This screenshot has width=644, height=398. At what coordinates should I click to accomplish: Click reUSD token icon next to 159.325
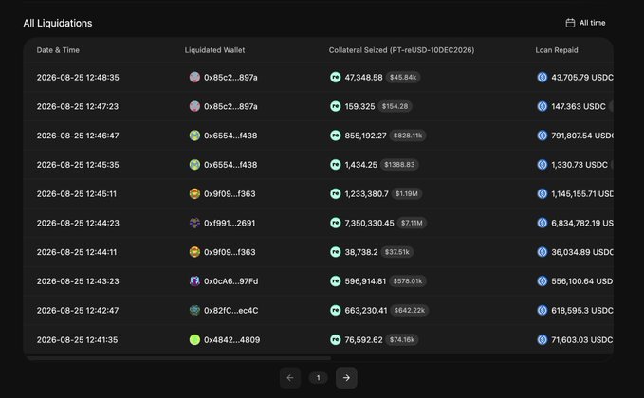pos(336,106)
